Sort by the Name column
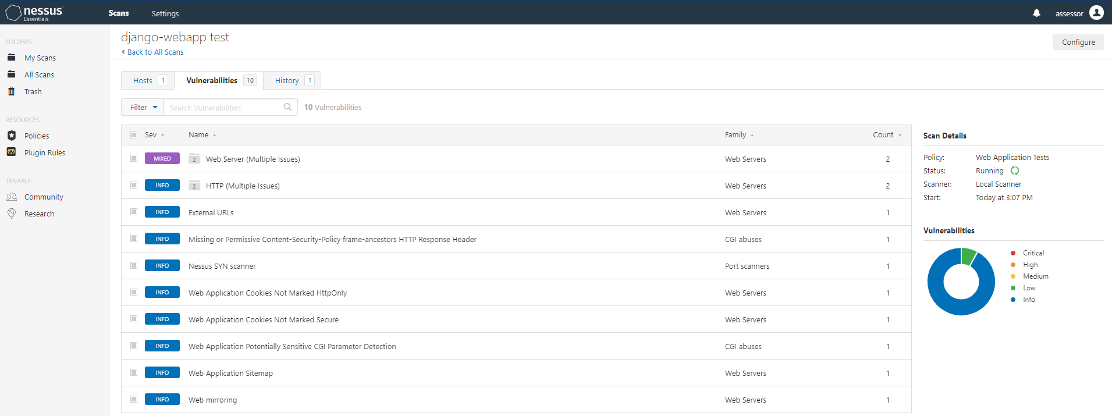Image resolution: width=1112 pixels, height=416 pixels. [x=202, y=134]
